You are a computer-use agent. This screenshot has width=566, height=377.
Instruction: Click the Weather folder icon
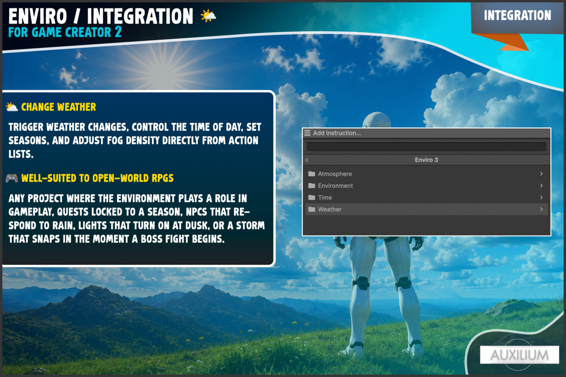point(311,209)
